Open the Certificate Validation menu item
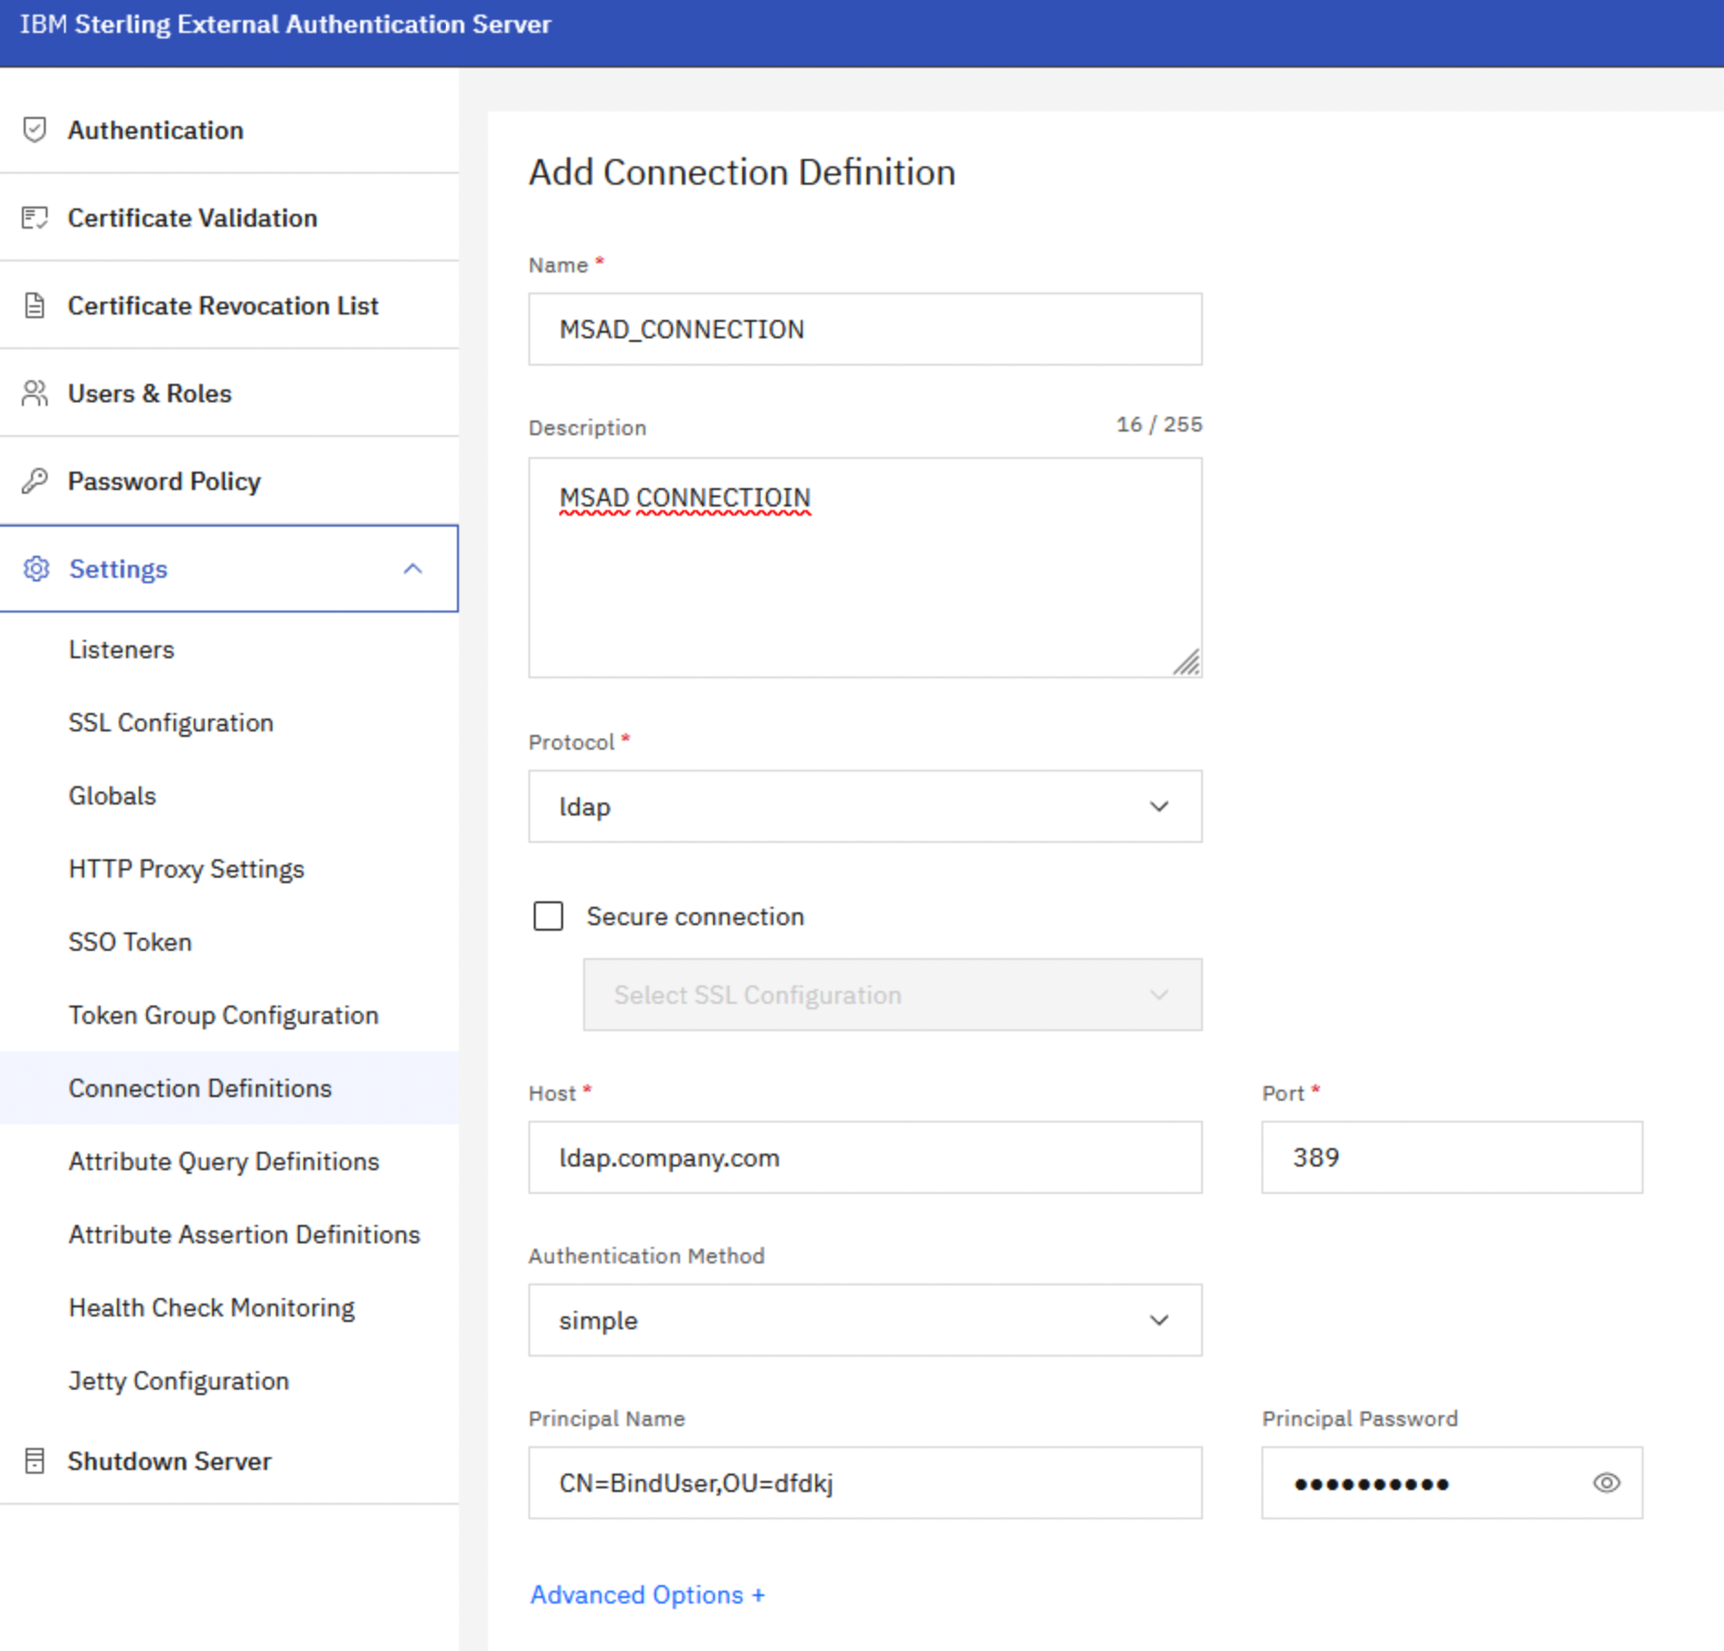 tap(229, 218)
